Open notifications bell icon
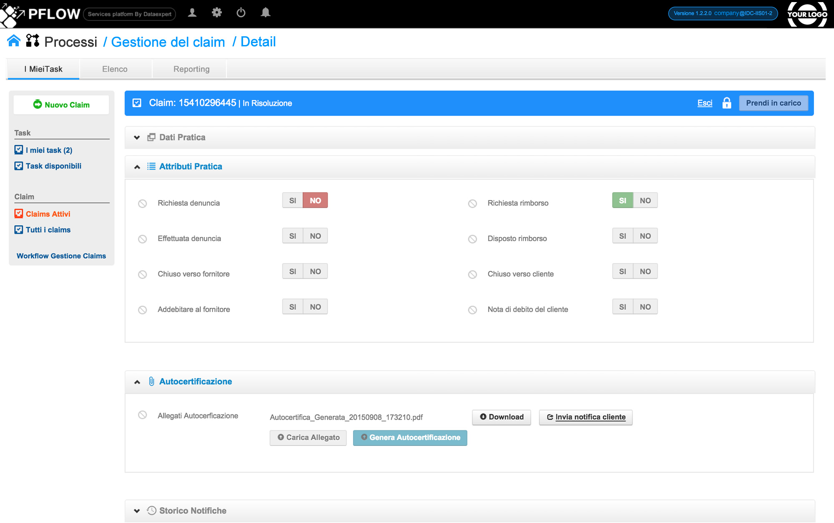Image resolution: width=834 pixels, height=523 pixels. coord(265,13)
